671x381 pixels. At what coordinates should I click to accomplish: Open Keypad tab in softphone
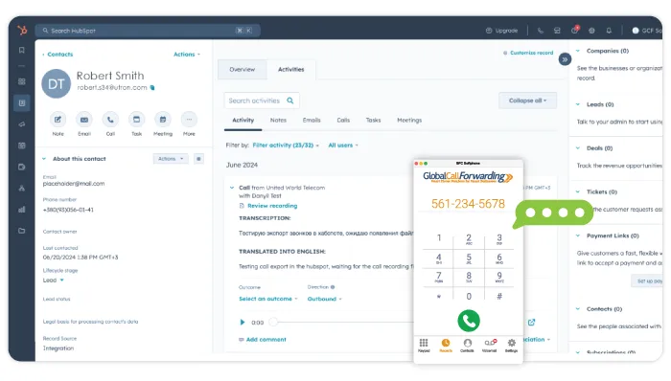424,346
